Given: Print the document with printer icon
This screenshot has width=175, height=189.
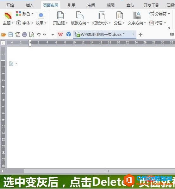Looking at the screenshot, I should point(25,35).
